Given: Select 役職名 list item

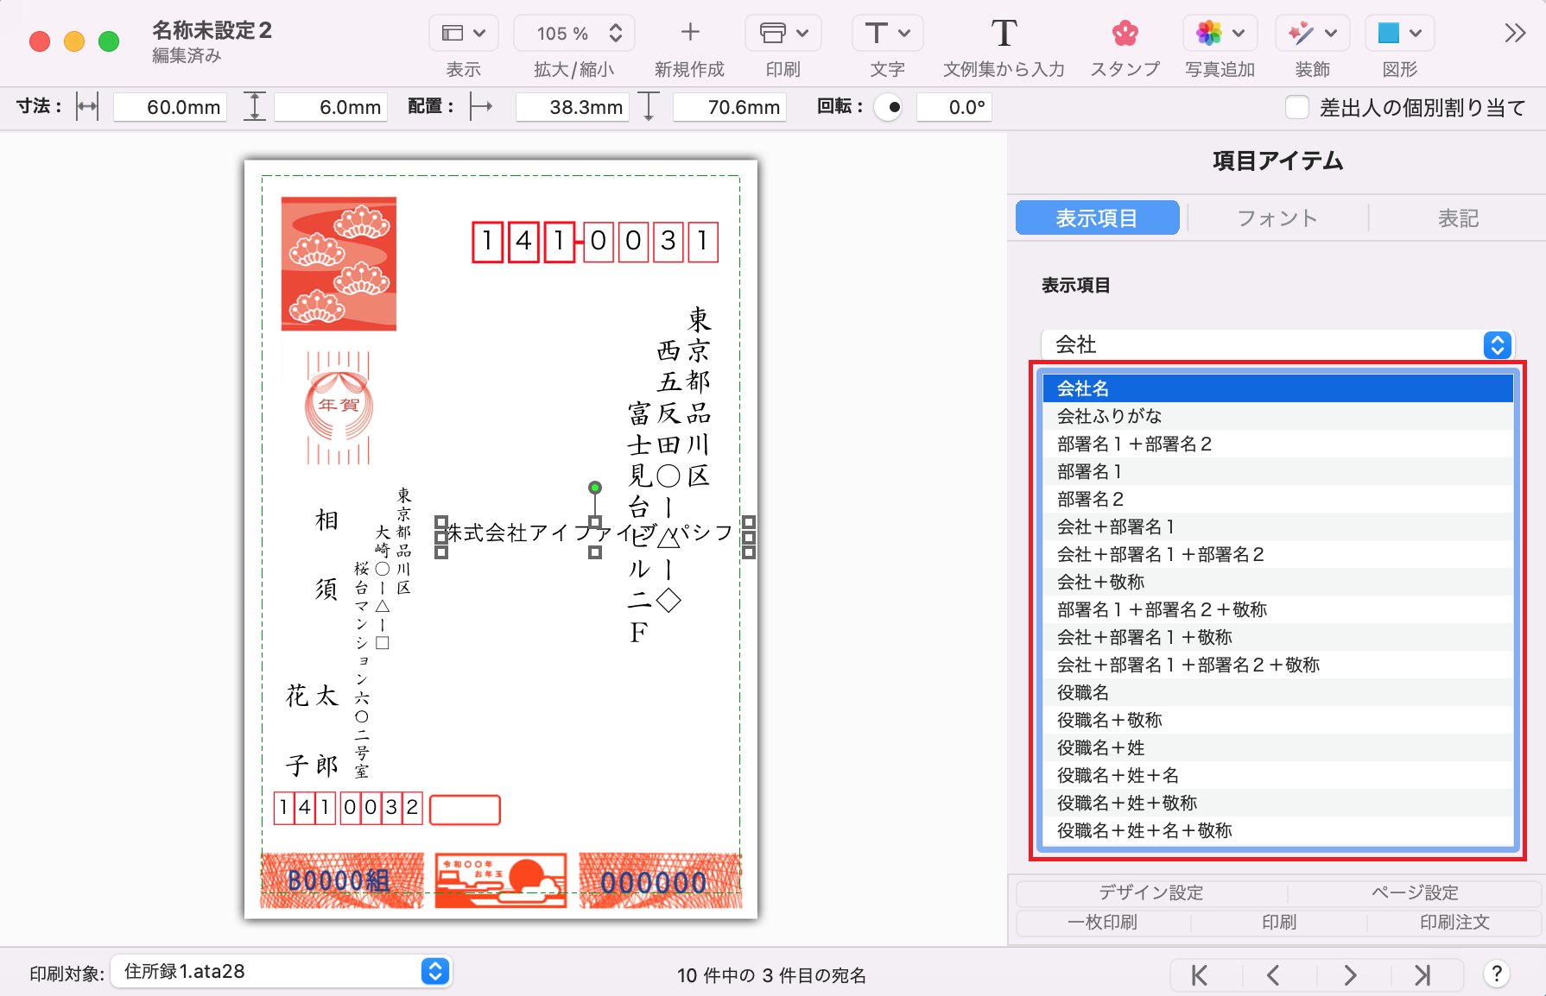Looking at the screenshot, I should click(x=1277, y=692).
